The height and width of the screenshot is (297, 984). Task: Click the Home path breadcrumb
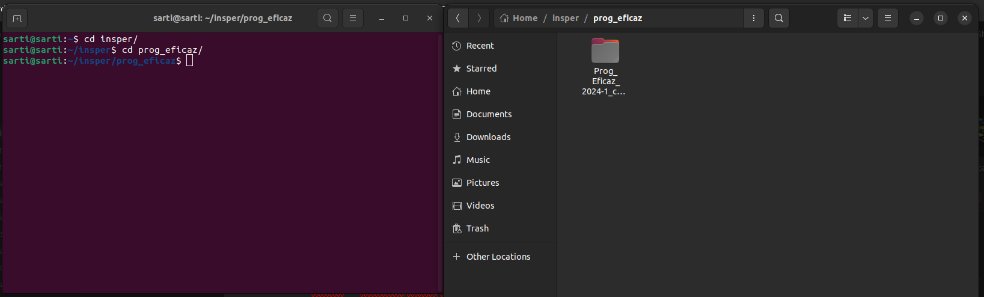tap(519, 18)
